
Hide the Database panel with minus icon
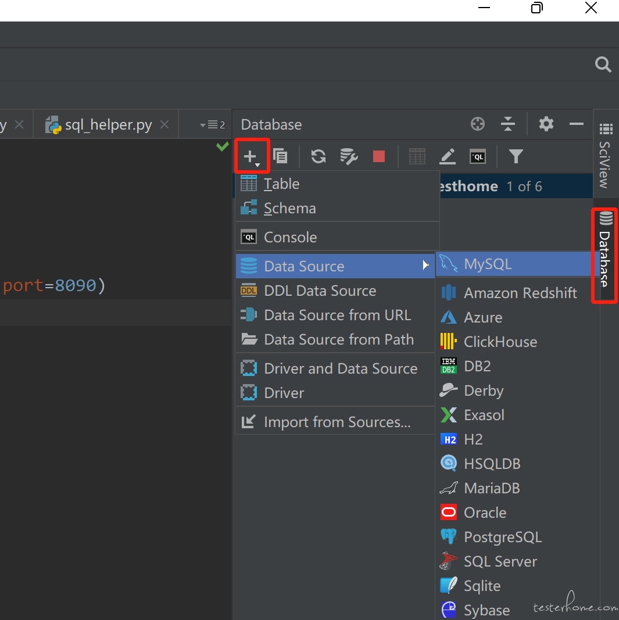pyautogui.click(x=577, y=124)
